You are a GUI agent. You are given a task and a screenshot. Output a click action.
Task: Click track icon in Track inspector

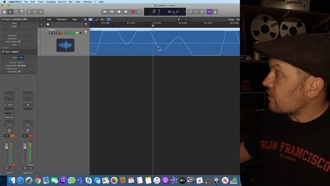[21, 57]
